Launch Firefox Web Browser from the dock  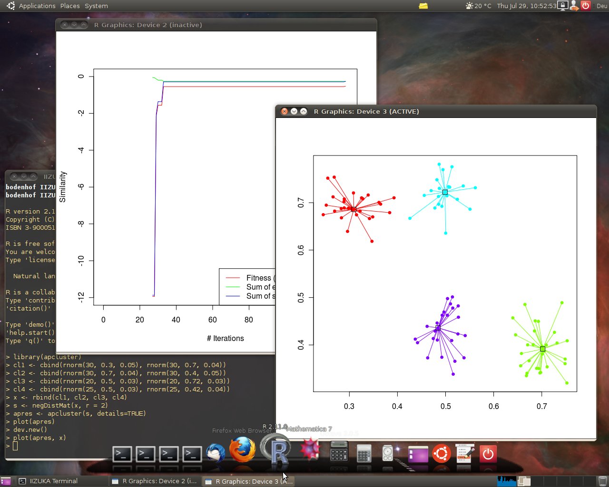(242, 450)
